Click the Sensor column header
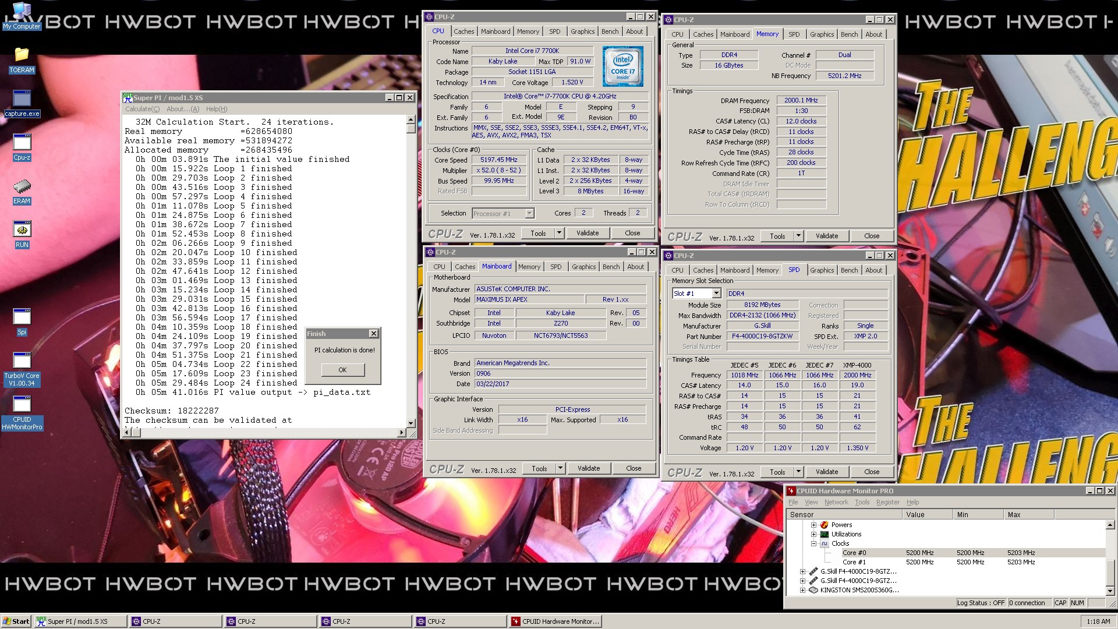The height and width of the screenshot is (629, 1118). pyautogui.click(x=844, y=515)
